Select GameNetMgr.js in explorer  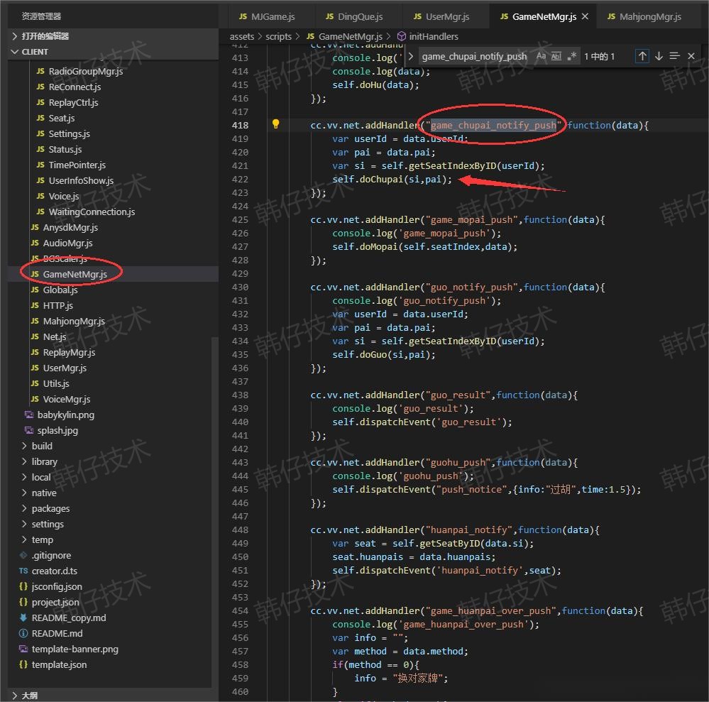(75, 274)
